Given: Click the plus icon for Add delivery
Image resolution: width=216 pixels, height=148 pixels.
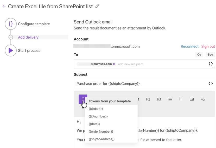Looking at the screenshot, I should (x=11, y=37).
